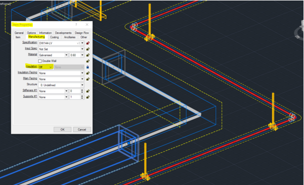Decrease the Supports #1 count
Image resolution: width=304 pixels, height=185 pixels.
coord(82,98)
